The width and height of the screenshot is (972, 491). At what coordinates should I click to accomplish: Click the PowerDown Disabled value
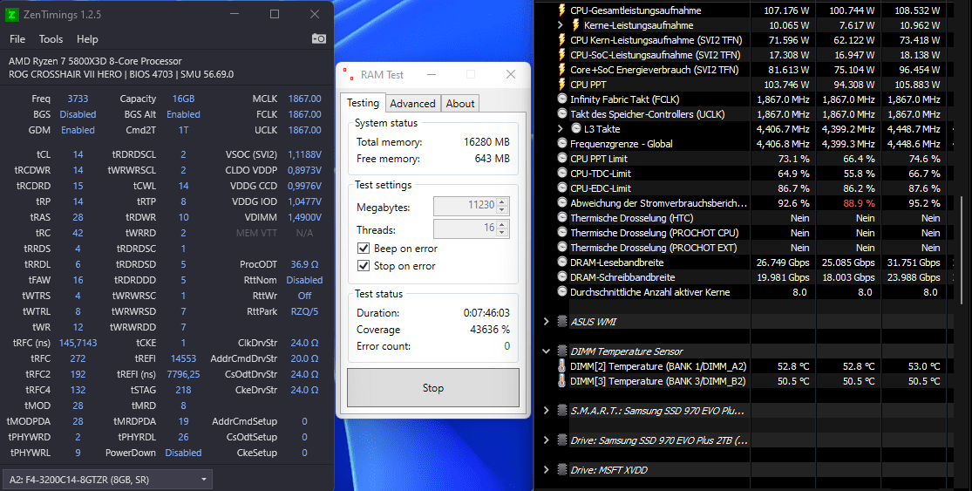click(183, 453)
